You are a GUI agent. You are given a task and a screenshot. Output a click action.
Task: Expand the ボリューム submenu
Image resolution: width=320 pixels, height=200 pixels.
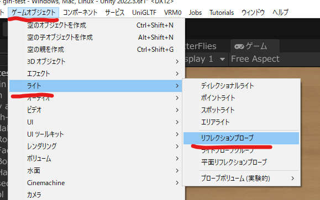[96, 159]
